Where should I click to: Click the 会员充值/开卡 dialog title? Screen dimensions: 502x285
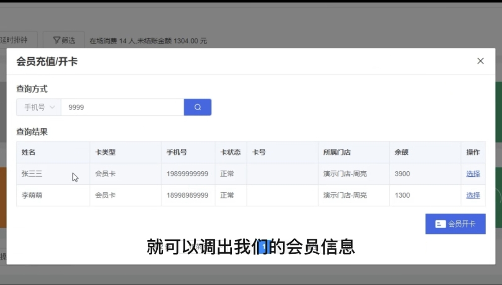[x=47, y=62]
